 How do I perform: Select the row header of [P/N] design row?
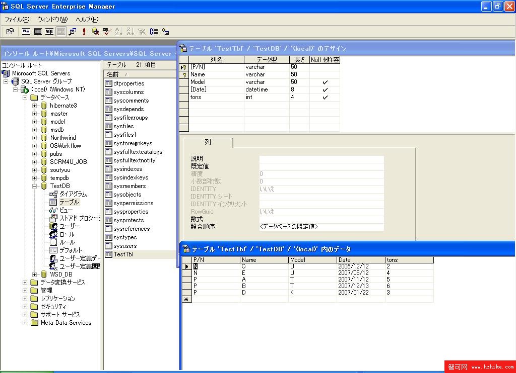184,67
